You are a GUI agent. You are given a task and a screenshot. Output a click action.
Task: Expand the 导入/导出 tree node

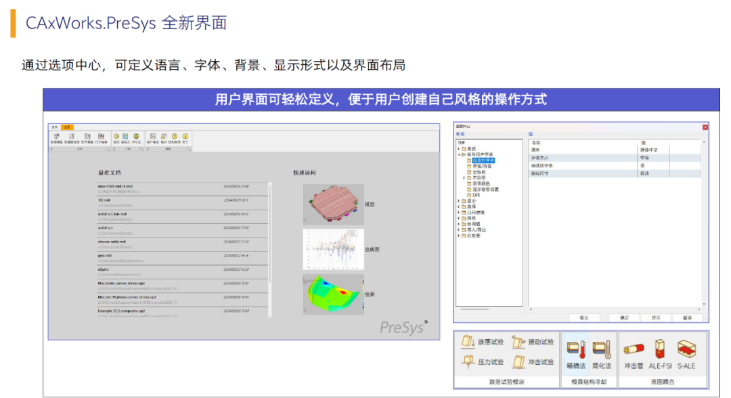(459, 229)
